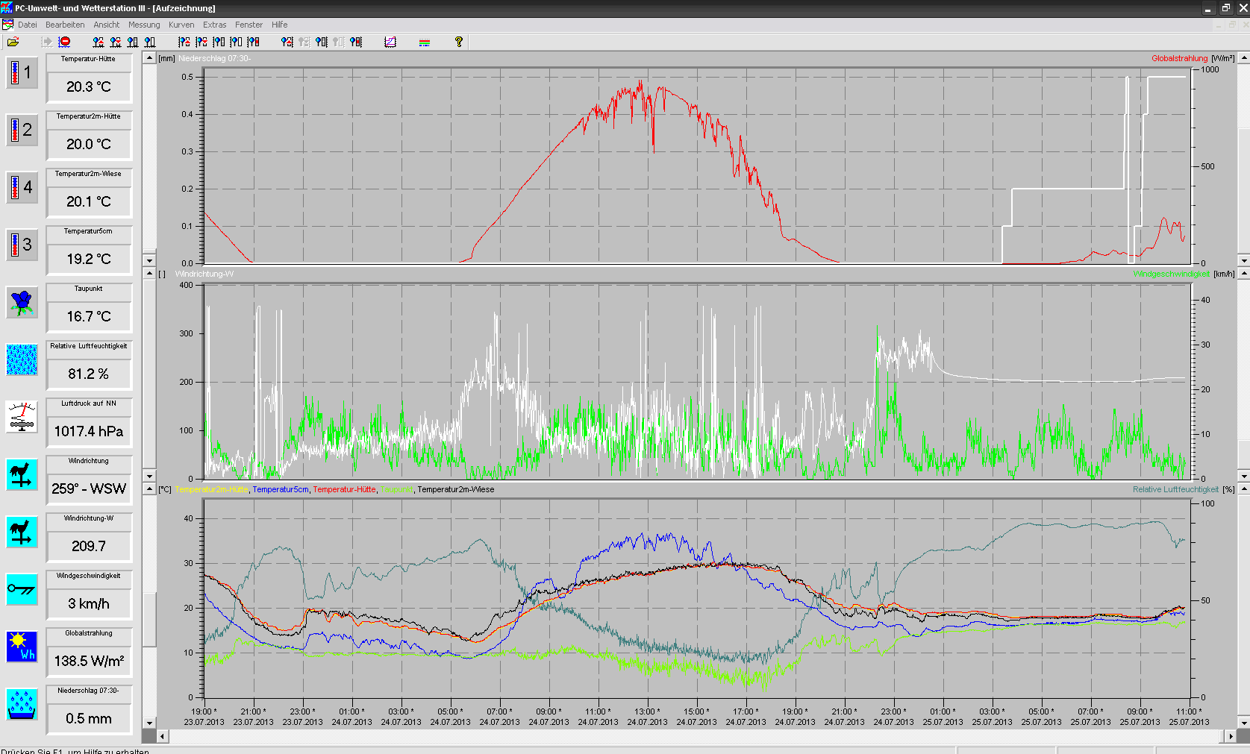Viewport: 1250px width, 754px height.
Task: Click the Luftdruck barometer gauge icon
Action: [x=22, y=417]
